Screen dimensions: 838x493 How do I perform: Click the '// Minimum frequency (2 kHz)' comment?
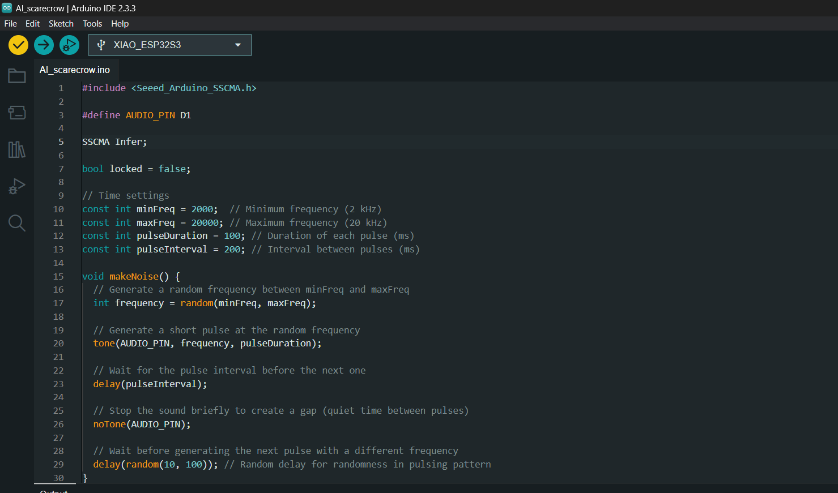pyautogui.click(x=305, y=209)
